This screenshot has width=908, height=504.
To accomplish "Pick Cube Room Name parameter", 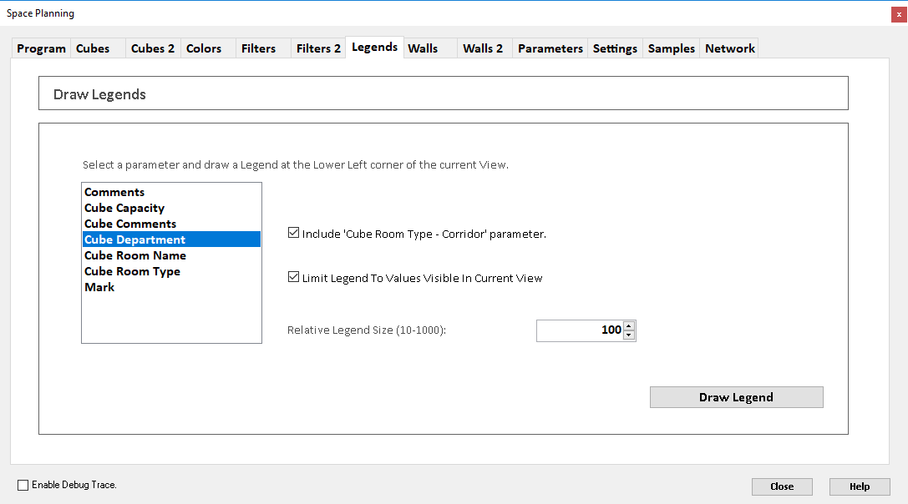I will [171, 255].
